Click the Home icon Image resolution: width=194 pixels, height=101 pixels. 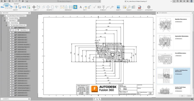click(27, 1)
